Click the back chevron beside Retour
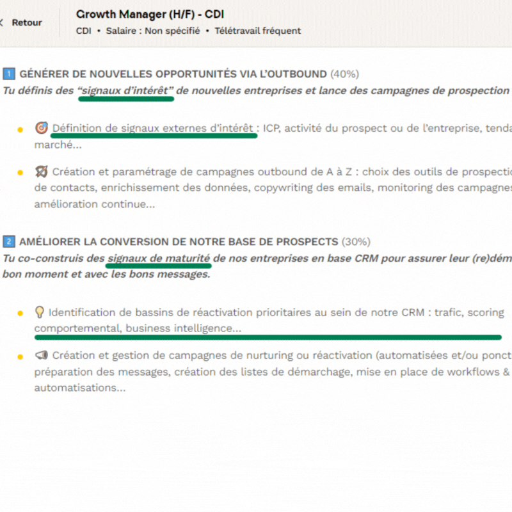This screenshot has width=512, height=512. pos(1,22)
